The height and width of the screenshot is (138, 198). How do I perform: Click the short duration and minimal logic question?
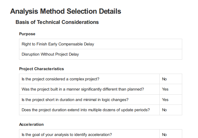pyautogui.click(x=75, y=100)
